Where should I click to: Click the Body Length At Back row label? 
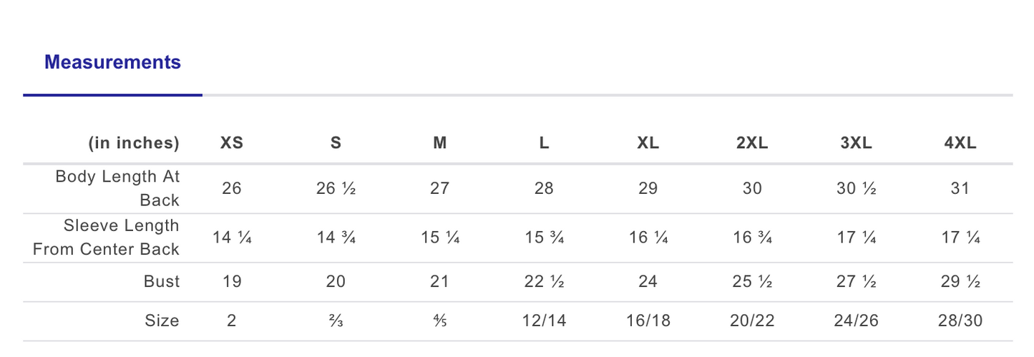pos(118,188)
